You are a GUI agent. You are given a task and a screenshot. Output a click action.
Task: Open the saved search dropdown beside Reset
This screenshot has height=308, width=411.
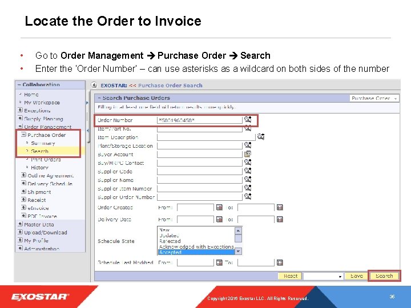[323, 276]
